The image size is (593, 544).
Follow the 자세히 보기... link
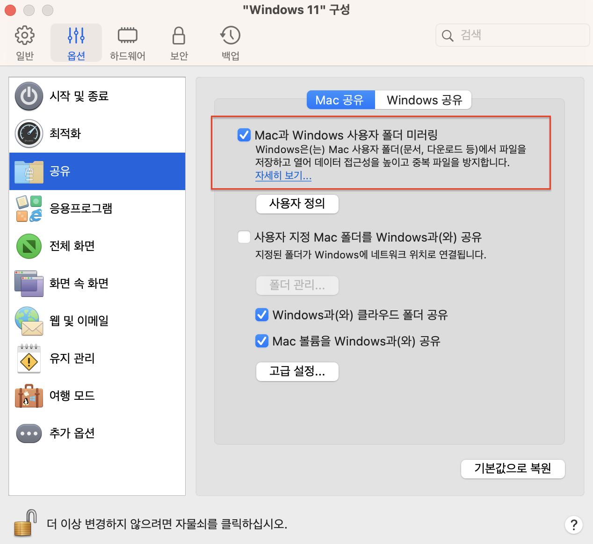[283, 176]
